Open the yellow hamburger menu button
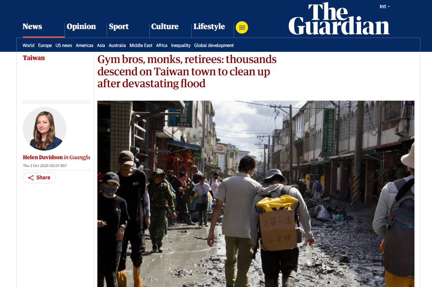Screen dimensions: 432x287 pyautogui.click(x=242, y=27)
